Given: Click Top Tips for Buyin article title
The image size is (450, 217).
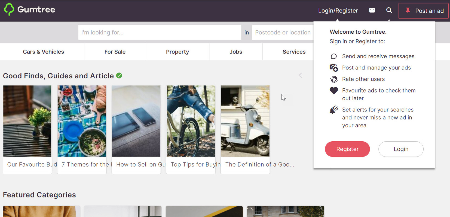Looking at the screenshot, I should pyautogui.click(x=196, y=164).
